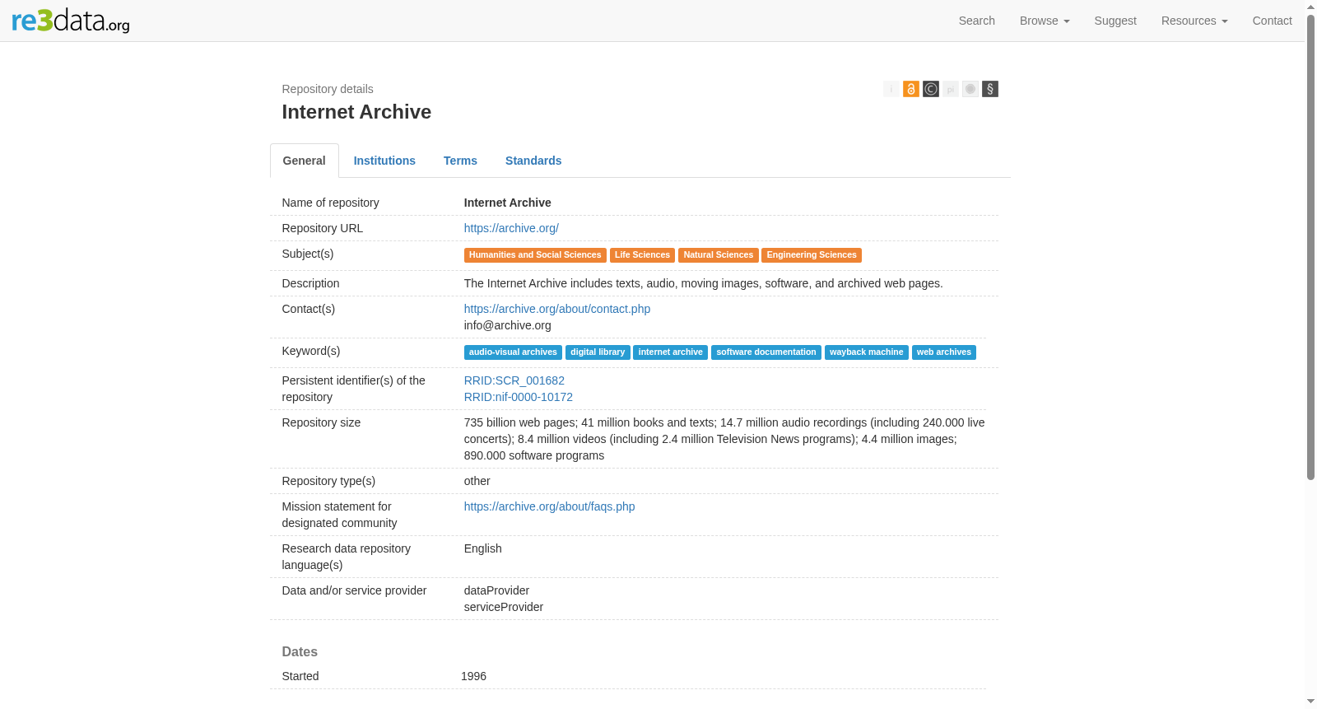The height and width of the screenshot is (709, 1317).
Task: Click the wayback machine keyword tag
Action: [867, 352]
